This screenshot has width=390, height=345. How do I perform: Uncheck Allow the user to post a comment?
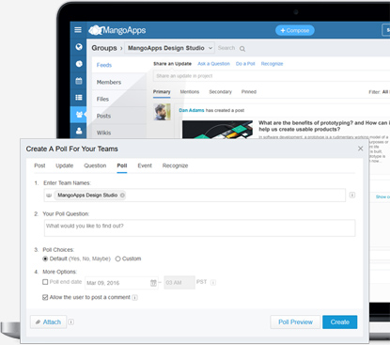pos(45,297)
